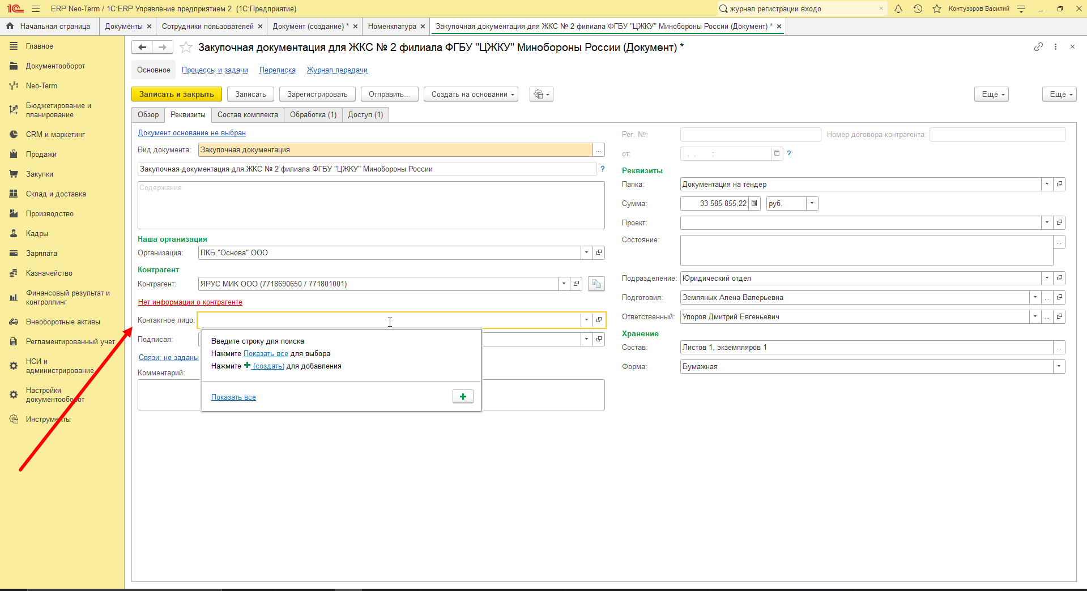Expand Создать на основании dropdown
The height and width of the screenshot is (591, 1087).
(x=471, y=94)
